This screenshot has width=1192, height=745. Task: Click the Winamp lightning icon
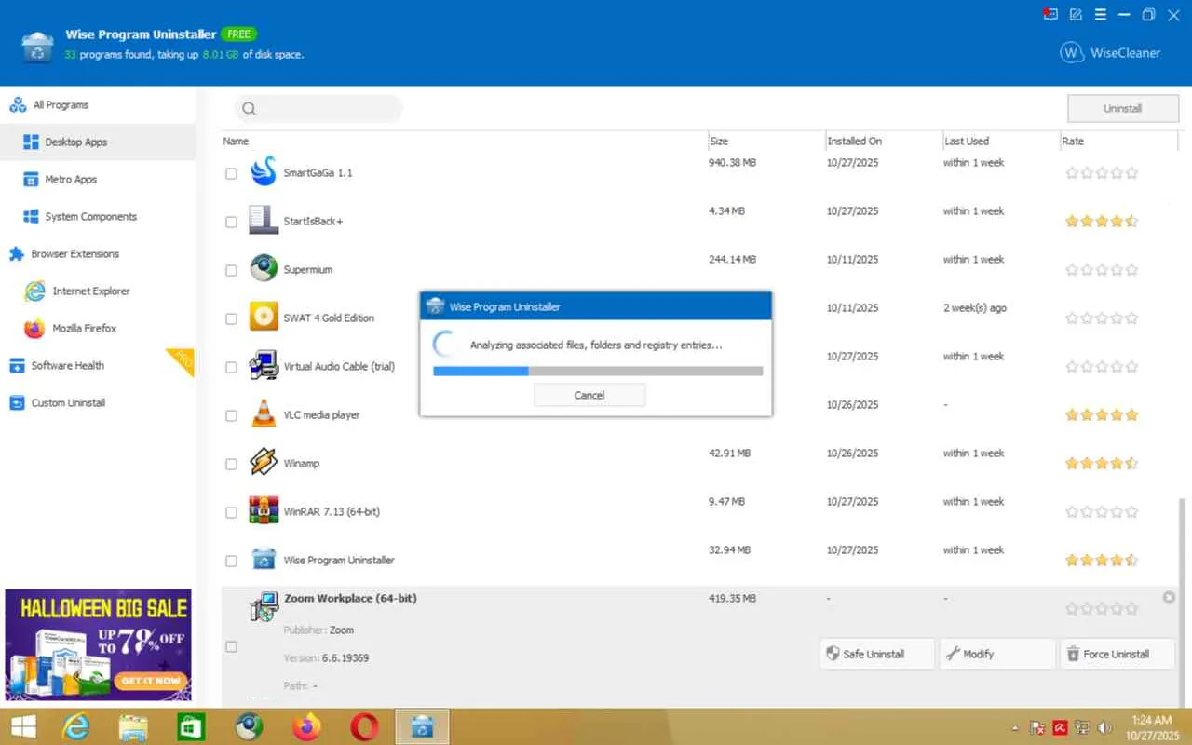pyautogui.click(x=264, y=462)
